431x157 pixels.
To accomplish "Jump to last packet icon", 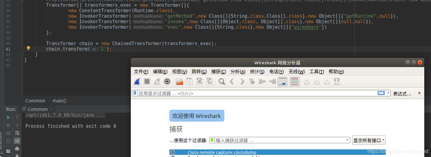I will [272, 81].
